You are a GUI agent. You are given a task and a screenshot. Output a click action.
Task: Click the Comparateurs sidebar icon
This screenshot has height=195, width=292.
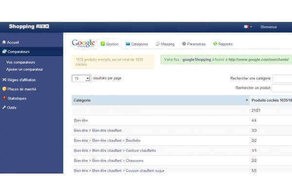(4, 52)
